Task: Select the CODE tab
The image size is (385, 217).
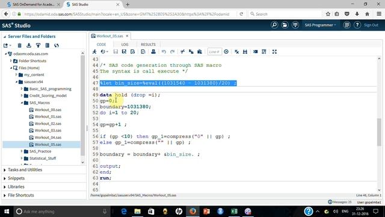Action: pyautogui.click(x=101, y=44)
